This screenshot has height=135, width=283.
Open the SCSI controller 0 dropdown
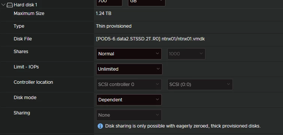[129, 85]
